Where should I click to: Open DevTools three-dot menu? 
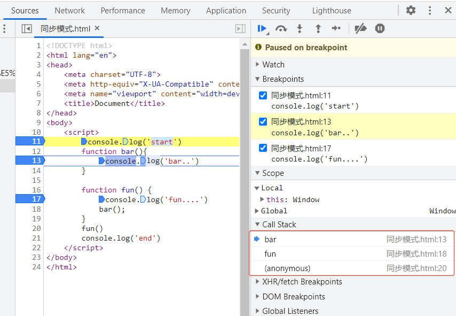click(x=429, y=11)
